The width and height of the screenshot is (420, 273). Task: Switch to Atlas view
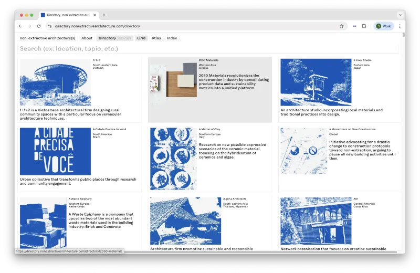[156, 38]
